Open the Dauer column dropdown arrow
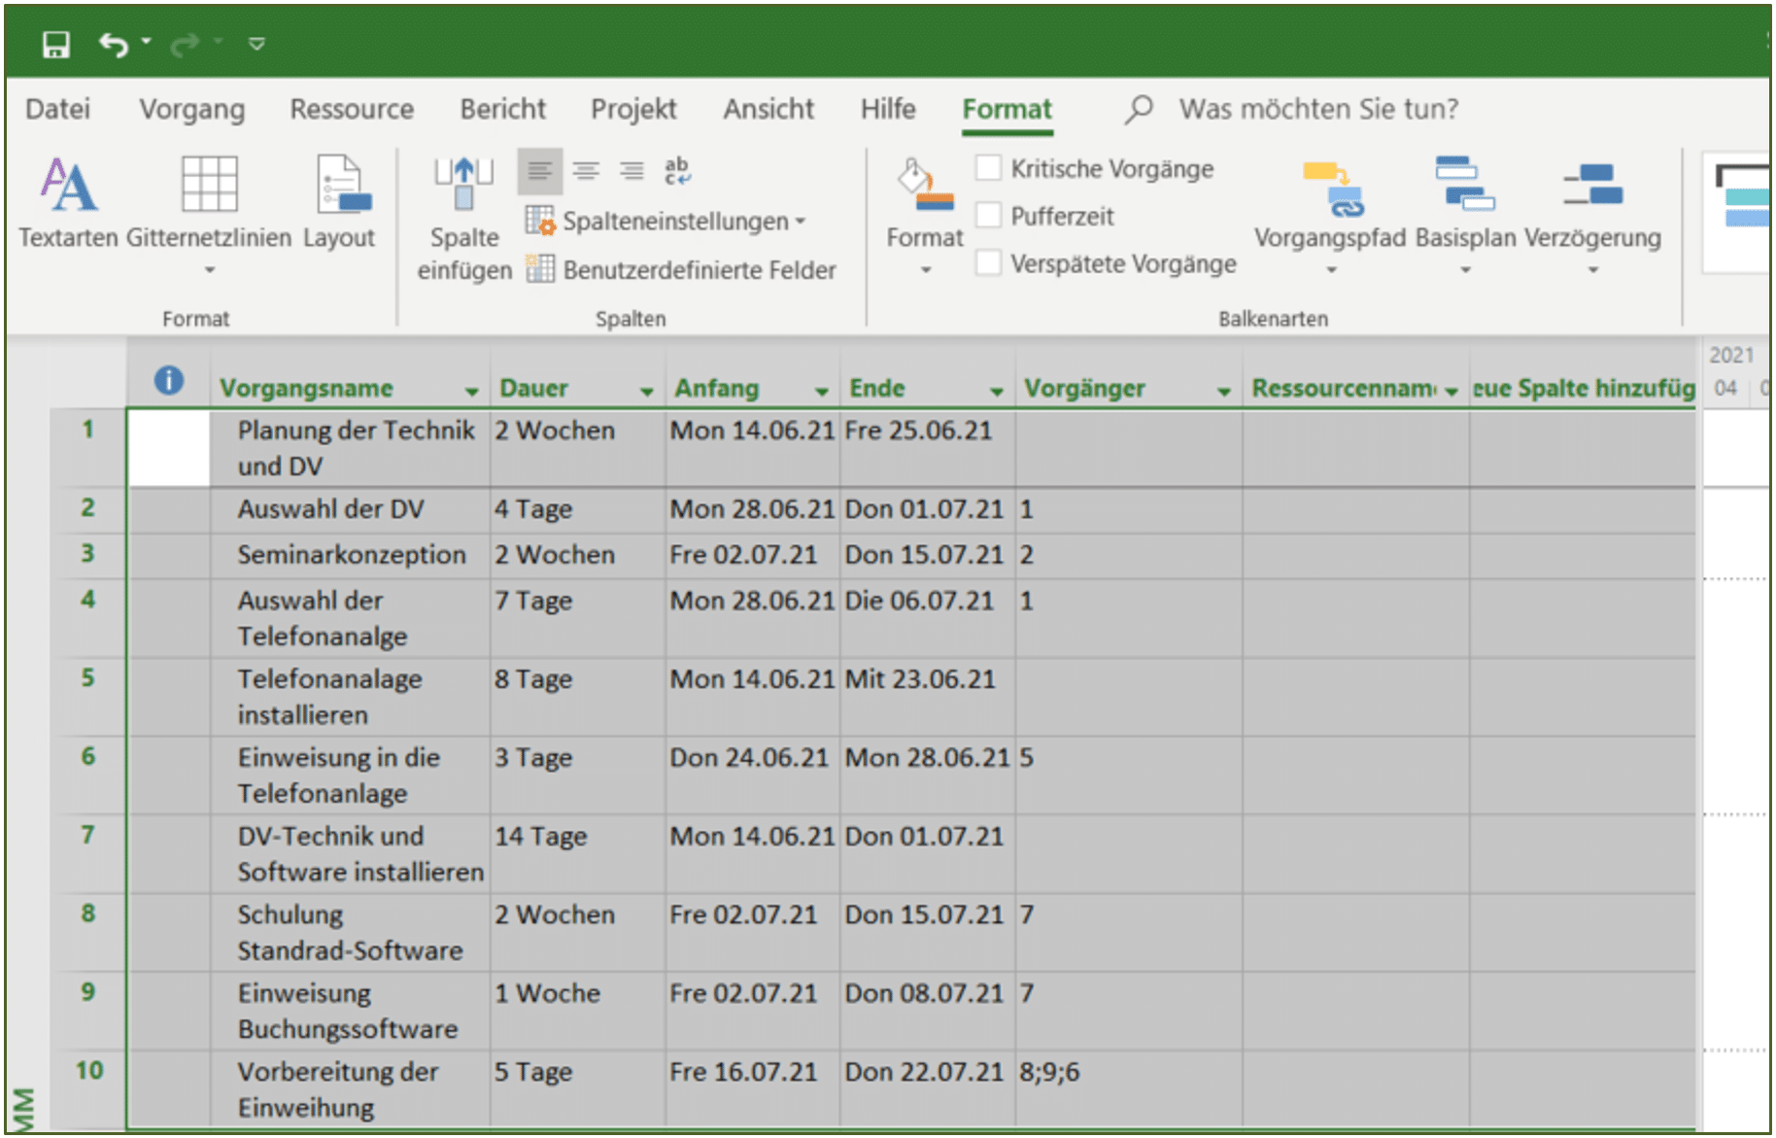This screenshot has width=1776, height=1138. pos(646,391)
